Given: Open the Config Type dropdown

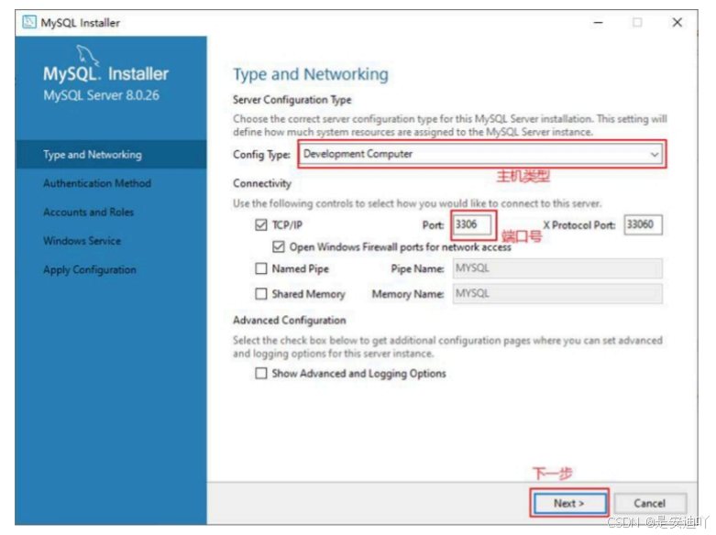Looking at the screenshot, I should pos(481,154).
